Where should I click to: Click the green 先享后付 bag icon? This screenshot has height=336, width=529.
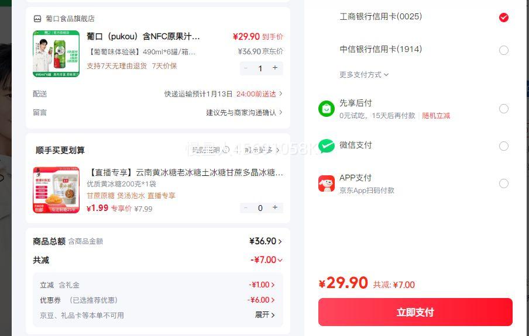pyautogui.click(x=327, y=109)
